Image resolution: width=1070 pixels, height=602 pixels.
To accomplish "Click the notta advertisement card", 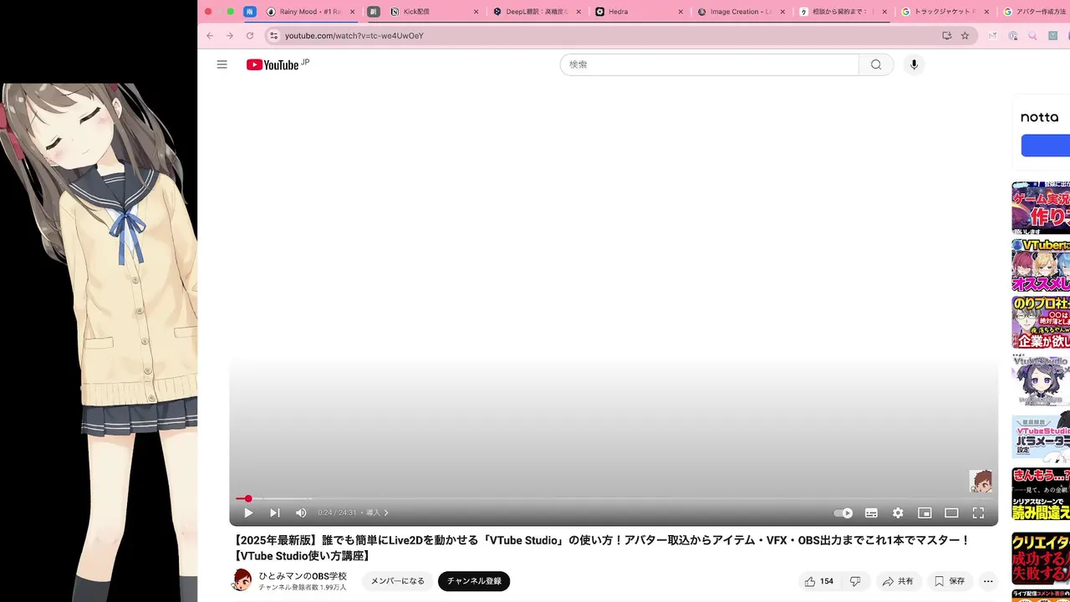I will tap(1041, 130).
